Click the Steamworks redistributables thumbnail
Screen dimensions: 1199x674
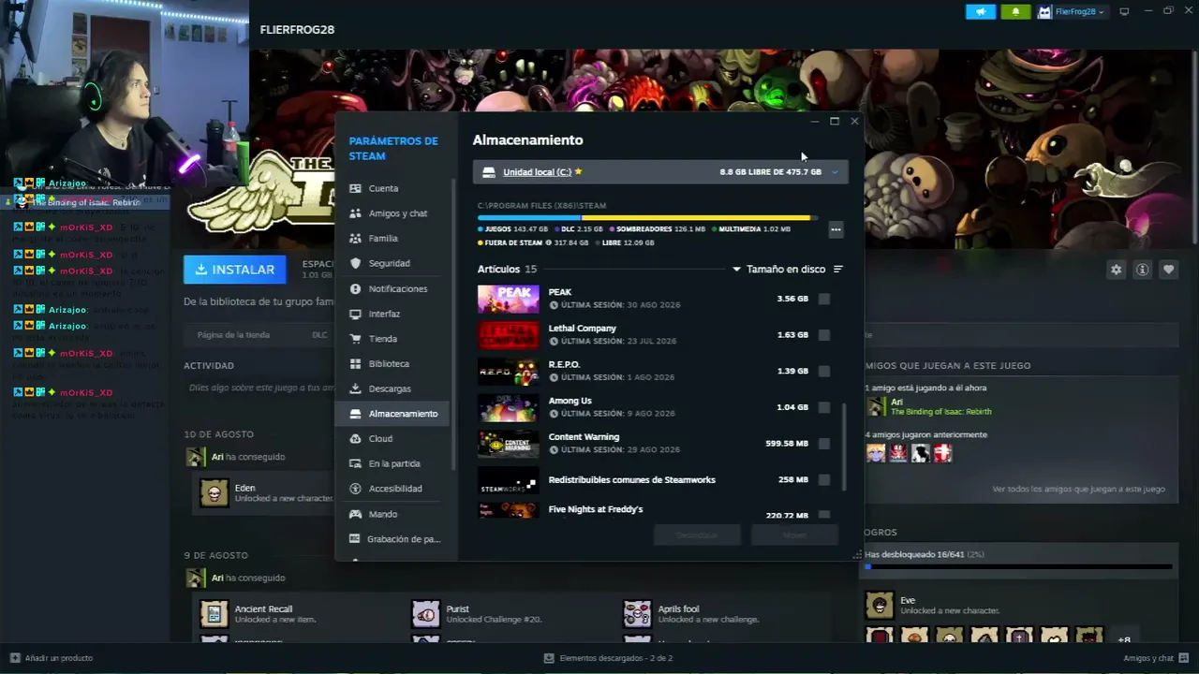tap(509, 480)
